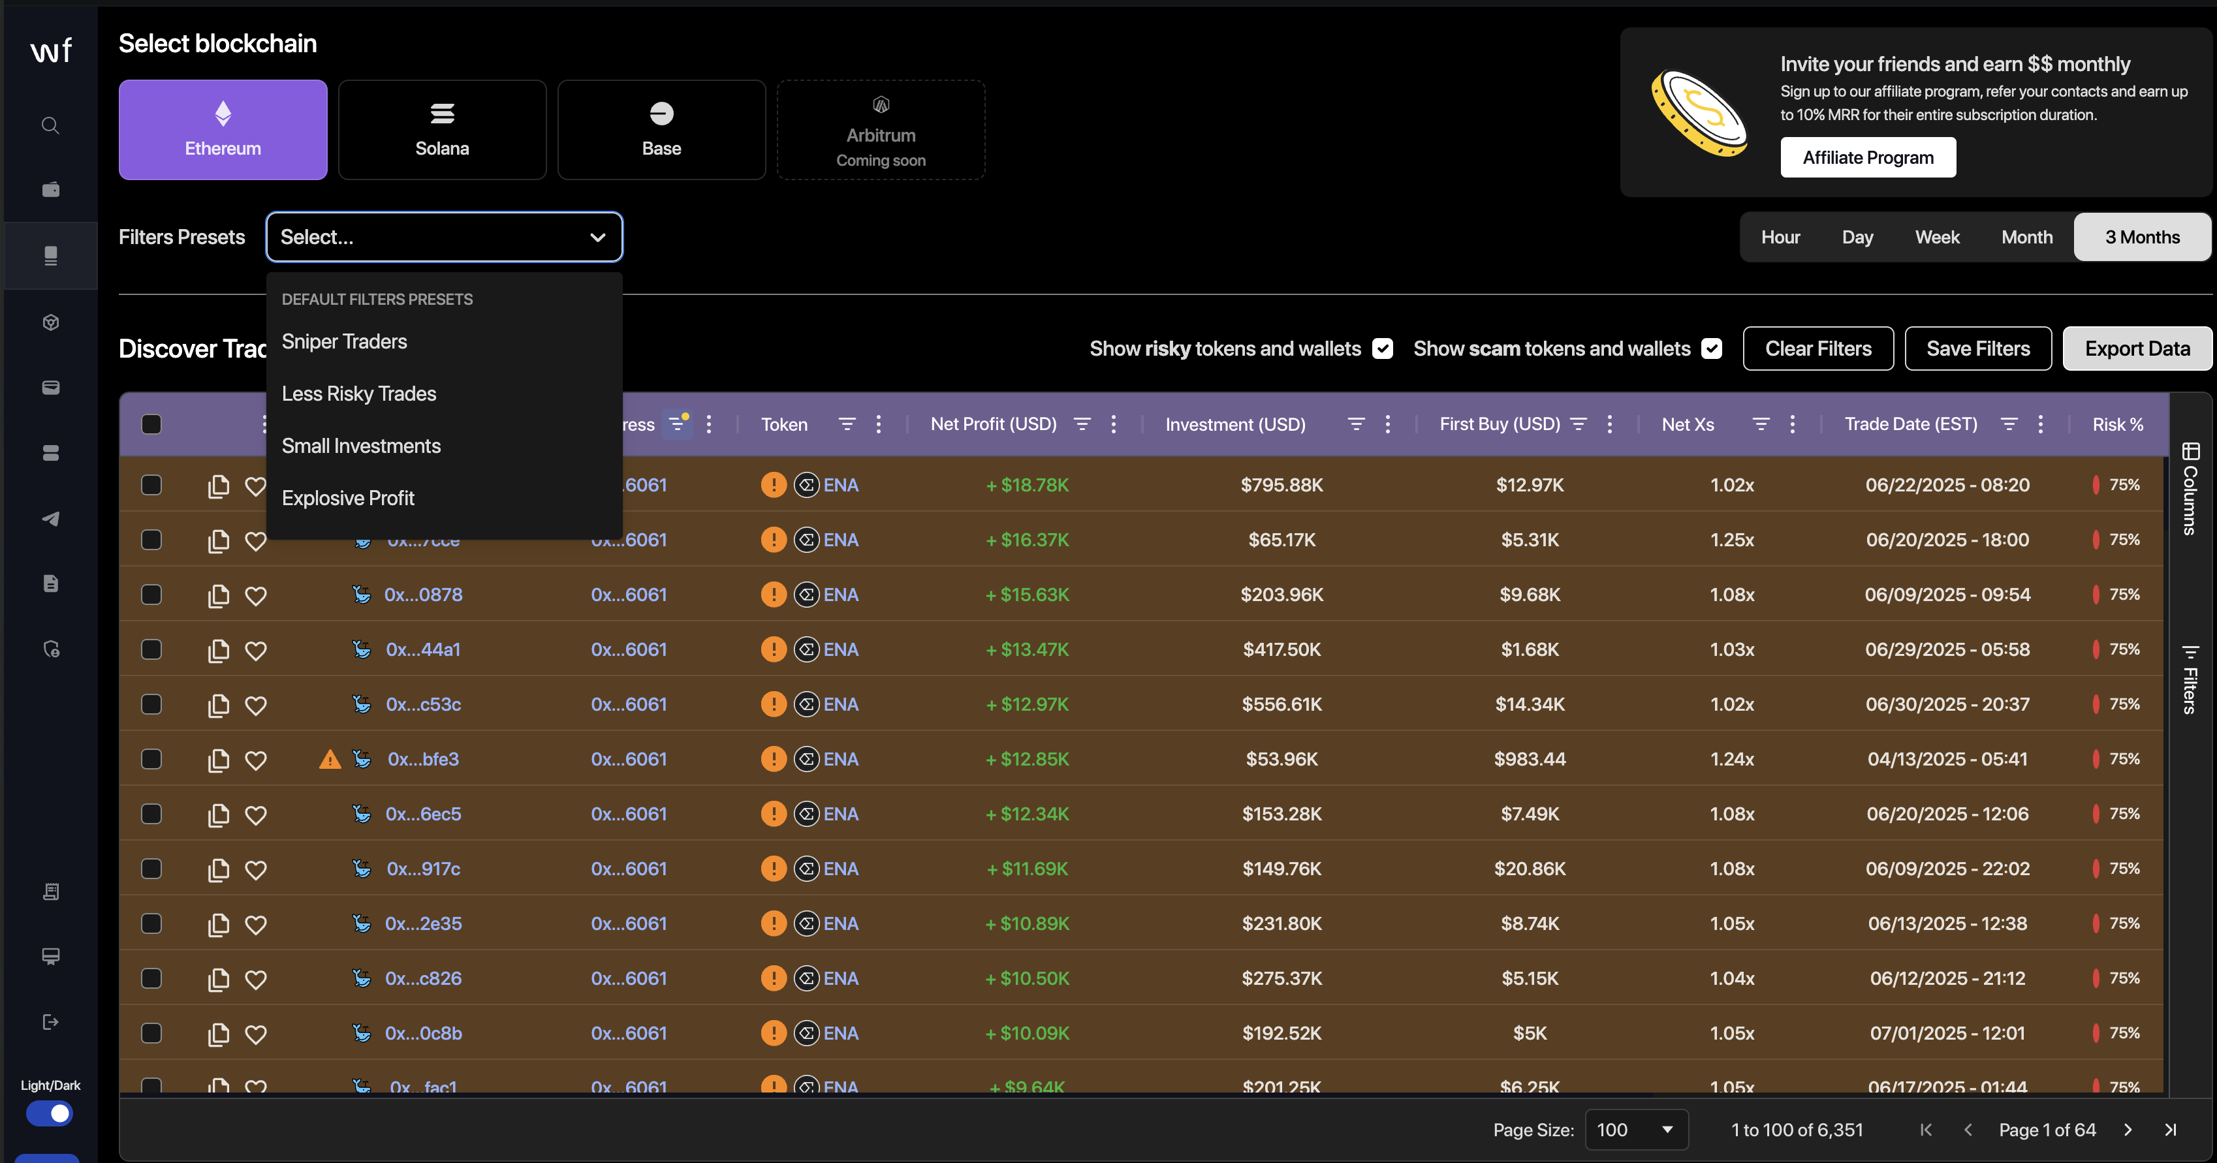The height and width of the screenshot is (1163, 2217).
Task: Select the Solana blockchain card
Action: [443, 130]
